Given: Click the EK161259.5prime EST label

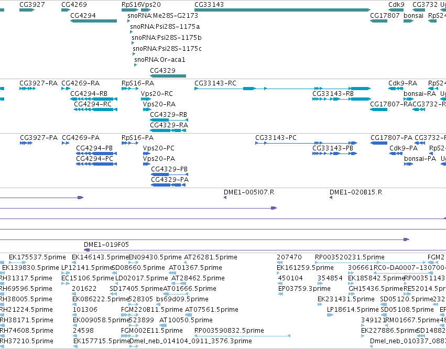Looking at the screenshot, I should [x=305, y=268].
